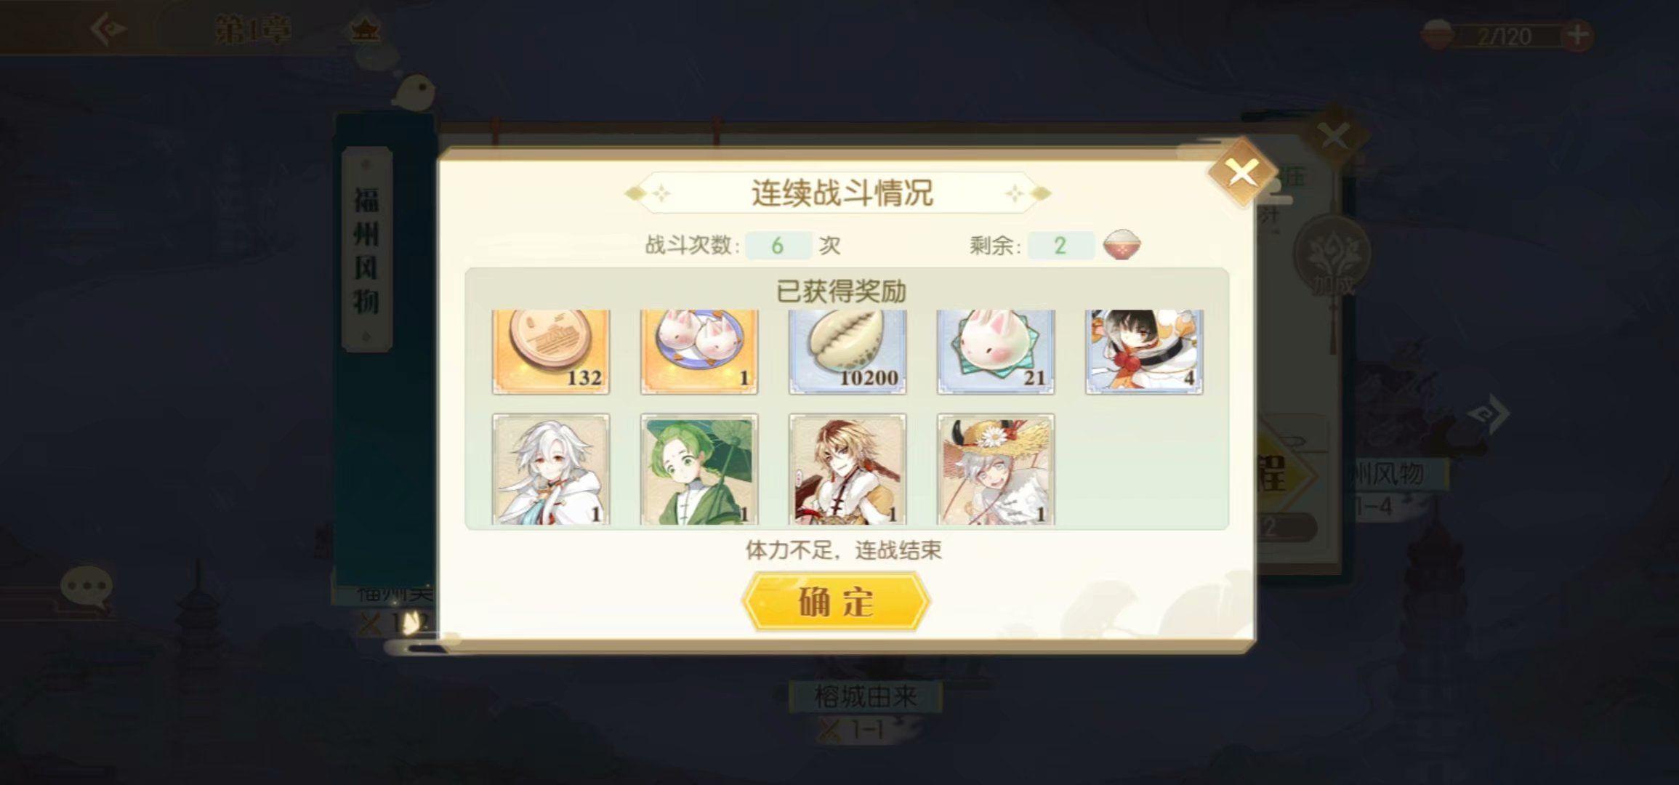Image resolution: width=1679 pixels, height=785 pixels.
Task: Select the coin reward showing 132
Action: (551, 352)
